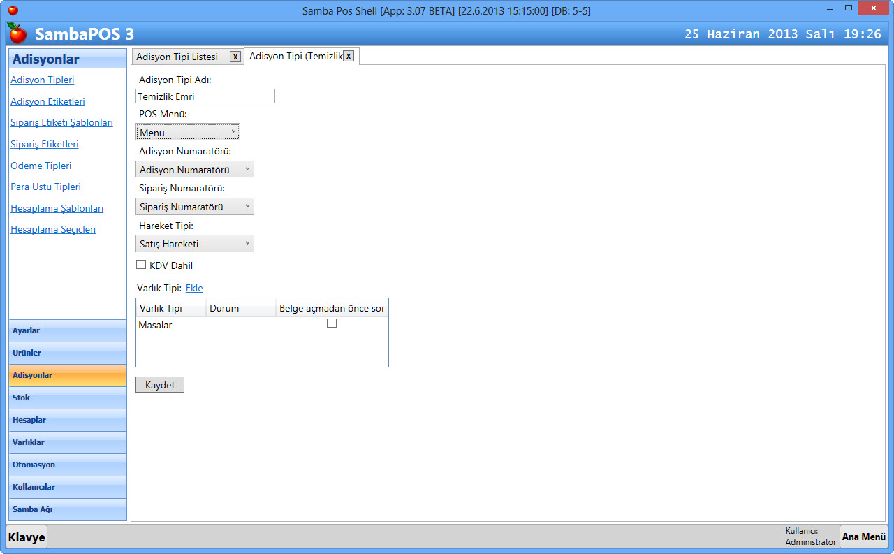Expand the Adisyon Numaratörü dropdown

click(x=195, y=169)
